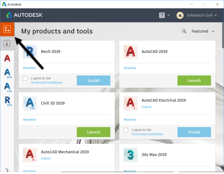
Task: Click the Revit 2019 title text
Action: click(x=51, y=51)
